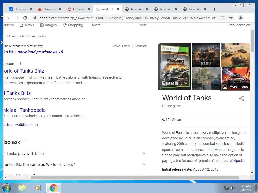Open the World of Tanks Blitz logo image

[x=206, y=55]
